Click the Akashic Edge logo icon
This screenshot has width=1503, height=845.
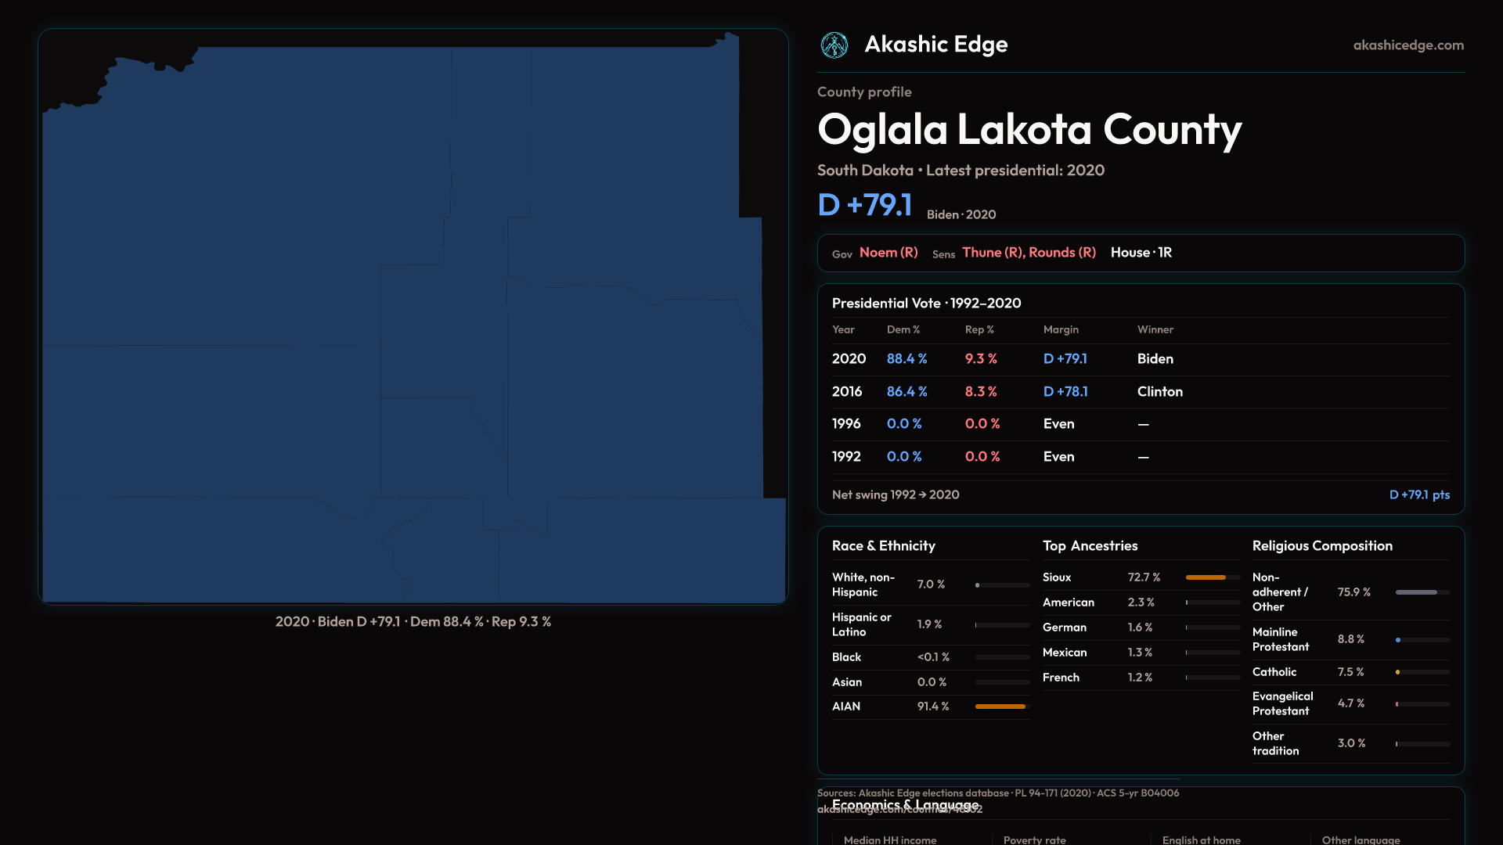click(x=834, y=45)
